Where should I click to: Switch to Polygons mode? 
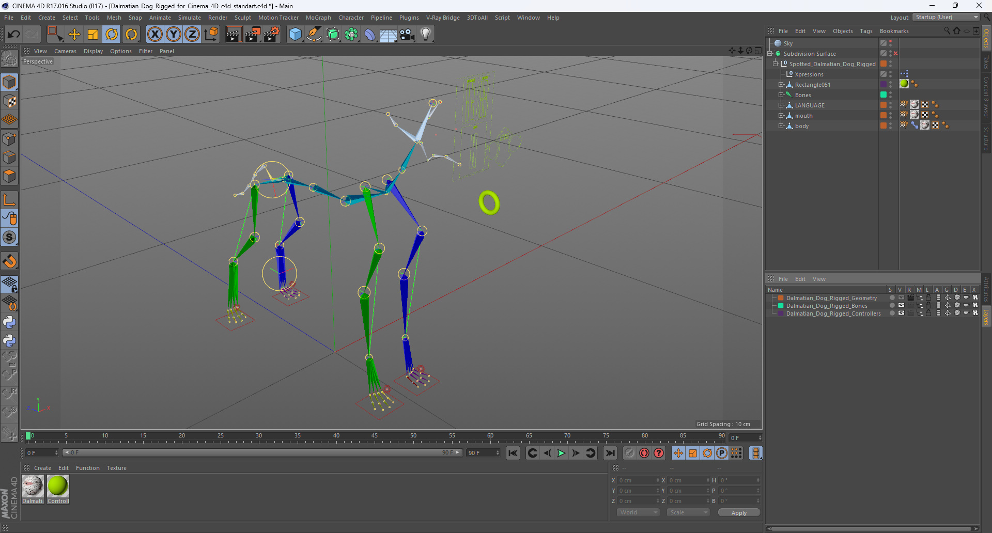pos(9,176)
